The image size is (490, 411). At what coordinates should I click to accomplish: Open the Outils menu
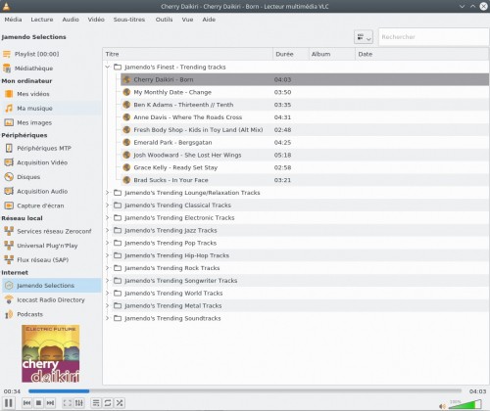tap(164, 20)
